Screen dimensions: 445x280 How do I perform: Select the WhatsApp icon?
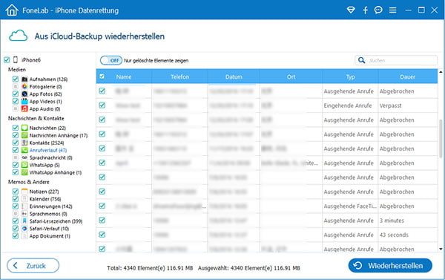(x=24, y=165)
